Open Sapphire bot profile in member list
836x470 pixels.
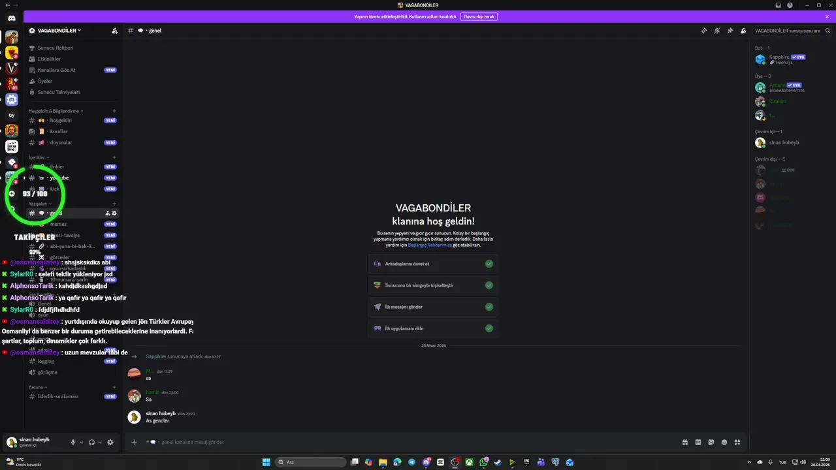tap(792, 59)
